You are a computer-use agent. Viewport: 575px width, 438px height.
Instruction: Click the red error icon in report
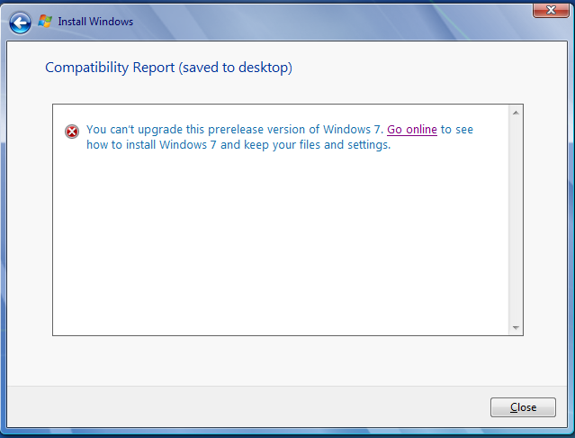[72, 132]
